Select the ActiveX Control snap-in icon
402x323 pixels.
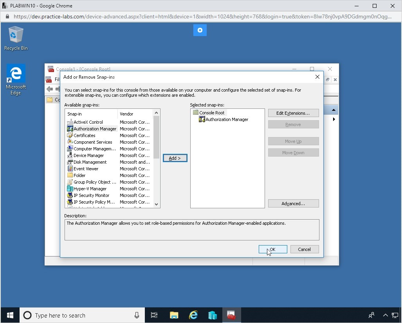[70, 122]
